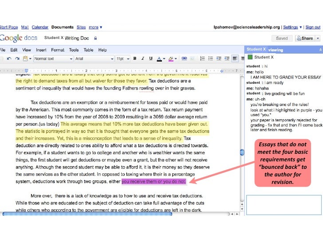Go to the Sites link
Image resolution: width=323 pixels, height=242 pixels.
click(81, 27)
